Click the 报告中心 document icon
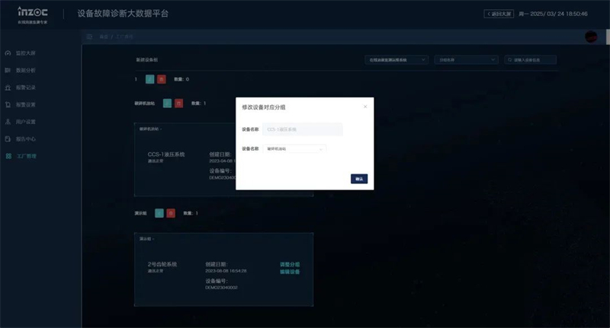Screen dimensions: 610x328 pyautogui.click(x=8, y=139)
